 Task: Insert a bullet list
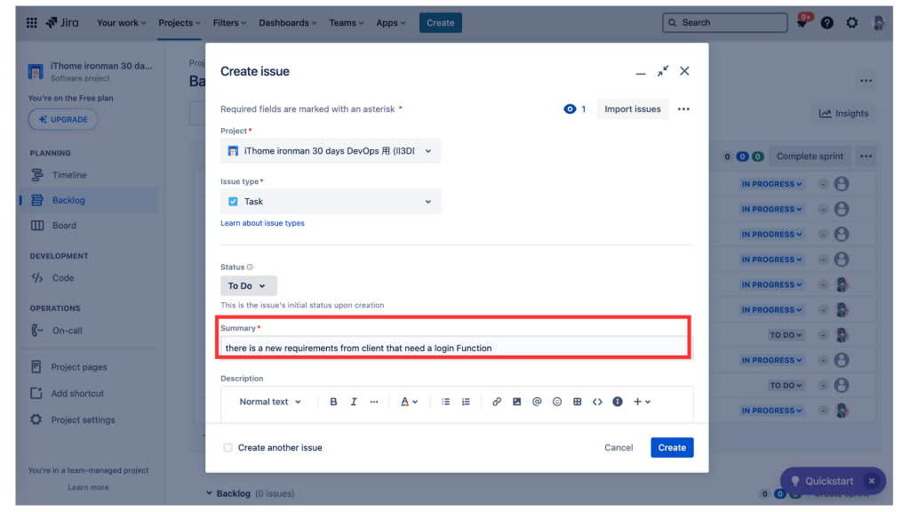[446, 402]
